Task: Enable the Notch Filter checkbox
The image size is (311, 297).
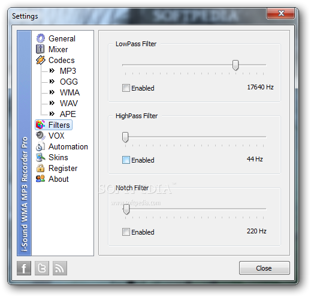Action: [x=126, y=232]
